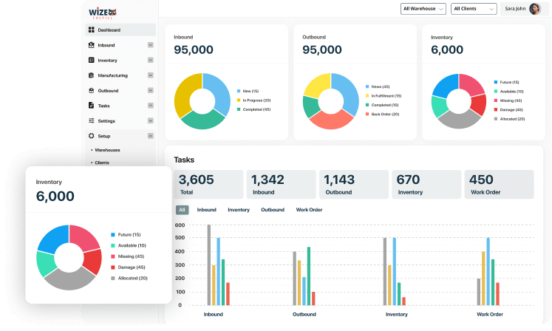Click the Inventory icon in sidebar

pos(92,61)
